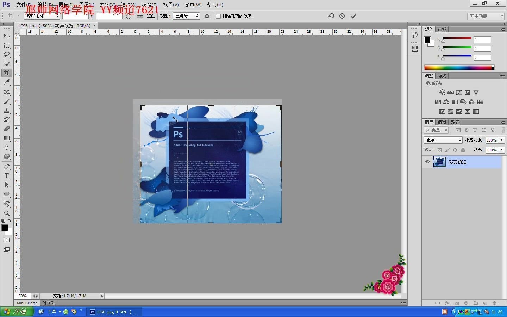507x317 pixels.
Task: Switch to the 样式 (Styles) tab
Action: coord(442,76)
